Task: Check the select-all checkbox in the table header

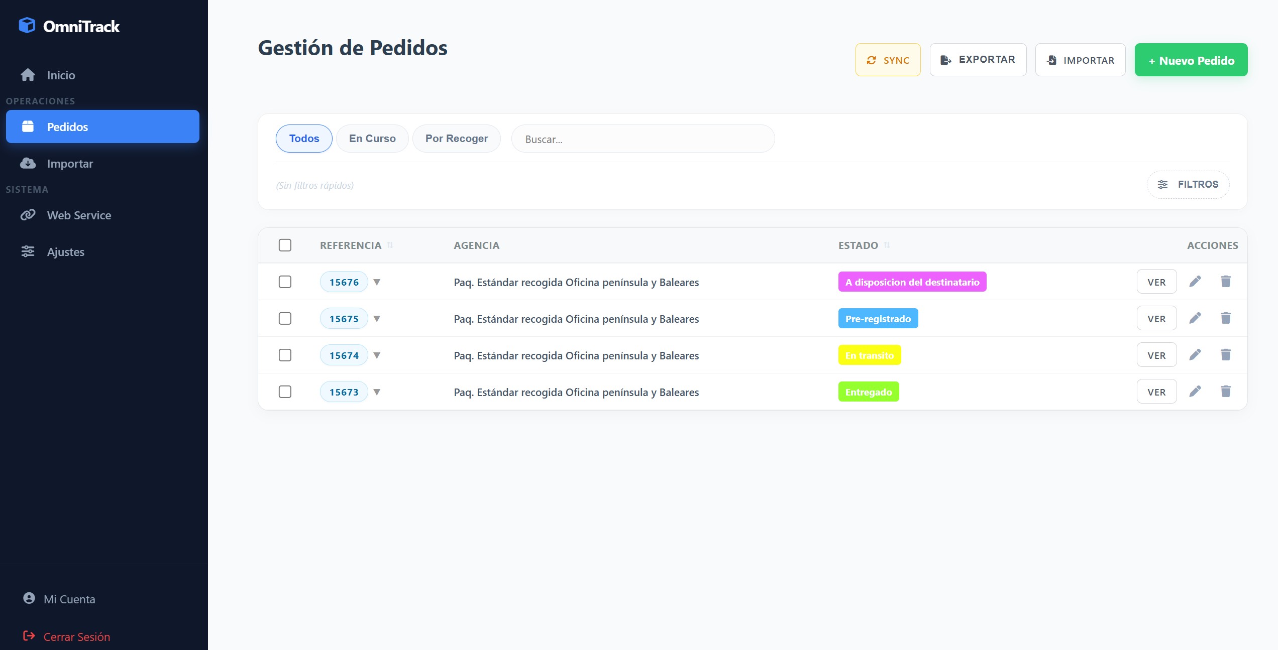Action: tap(285, 245)
